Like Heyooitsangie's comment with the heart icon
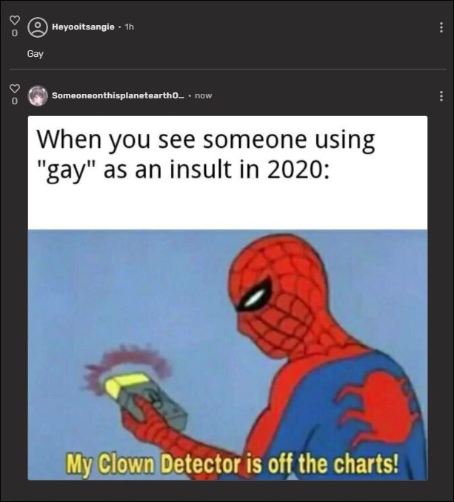 point(14,20)
